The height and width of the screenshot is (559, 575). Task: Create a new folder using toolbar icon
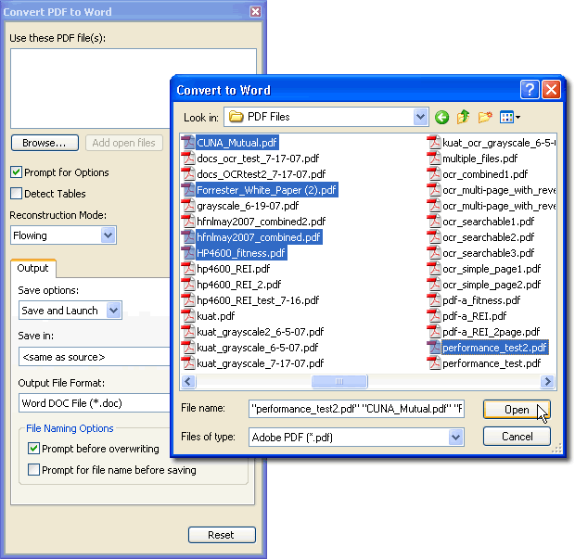(484, 117)
